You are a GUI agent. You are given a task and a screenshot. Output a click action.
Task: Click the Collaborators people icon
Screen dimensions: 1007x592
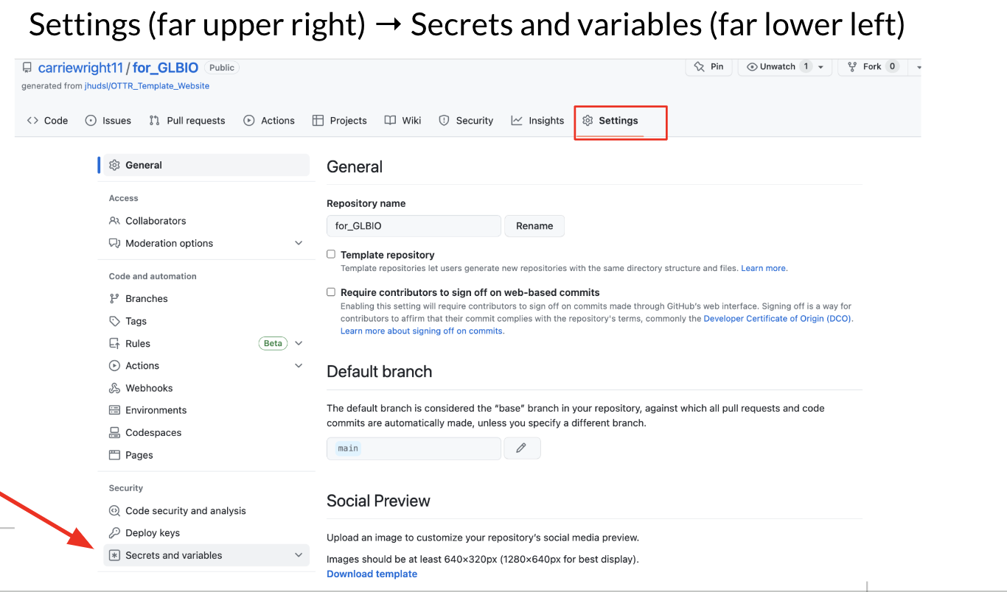coord(114,221)
